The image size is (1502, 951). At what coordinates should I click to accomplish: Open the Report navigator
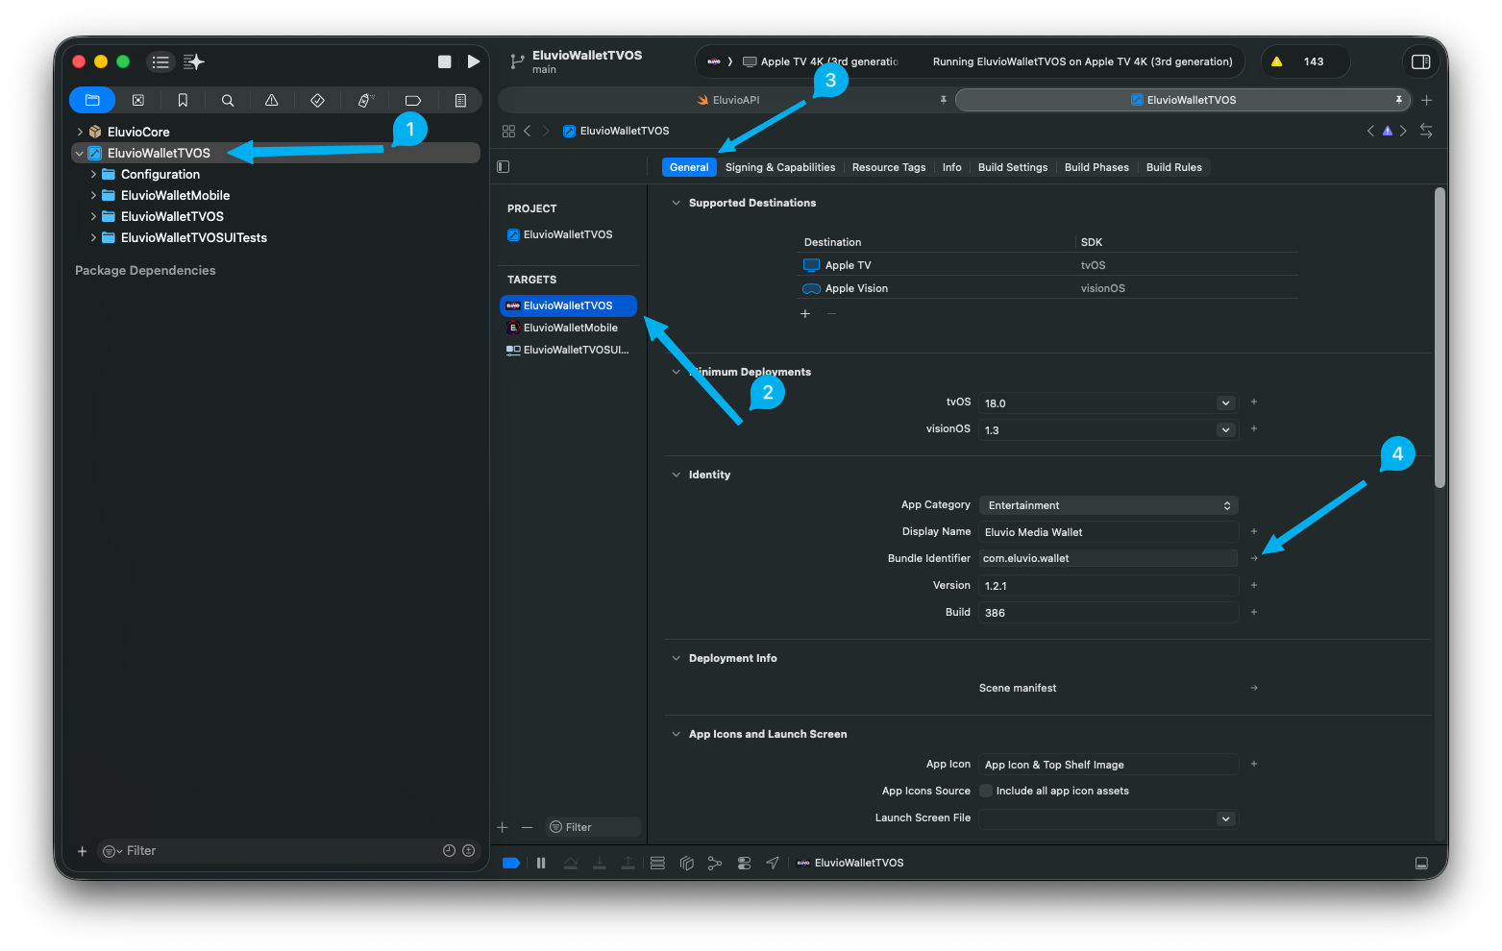[x=460, y=100]
